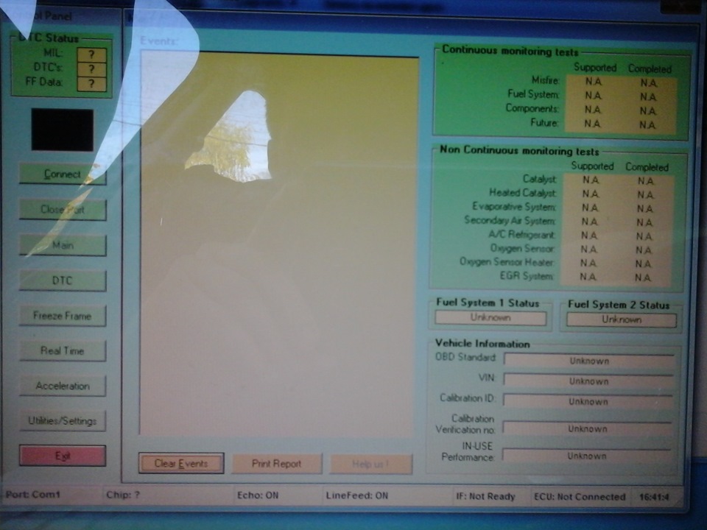Image resolution: width=707 pixels, height=530 pixels.
Task: Click inside the Events list area
Action: pyautogui.click(x=280, y=244)
